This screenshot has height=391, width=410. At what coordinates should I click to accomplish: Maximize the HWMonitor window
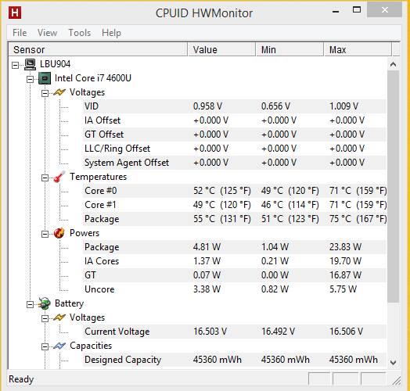click(357, 10)
